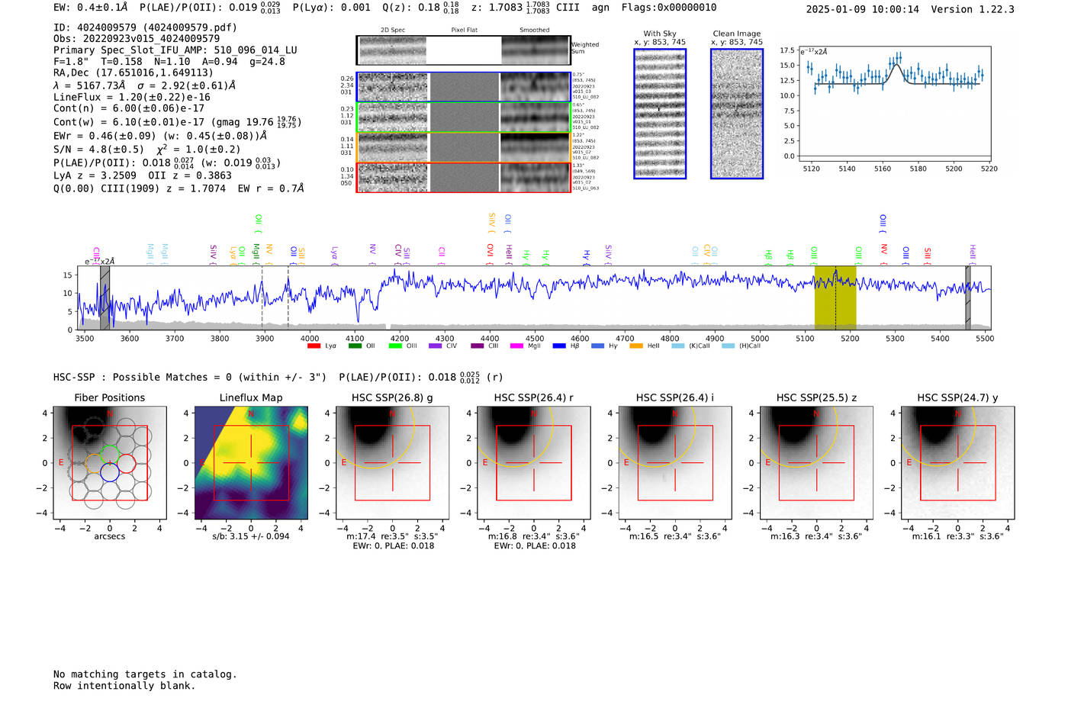Click the Flags:0x00000010 header text
Image resolution: width=1068 pixels, height=727 pixels.
[x=669, y=8]
